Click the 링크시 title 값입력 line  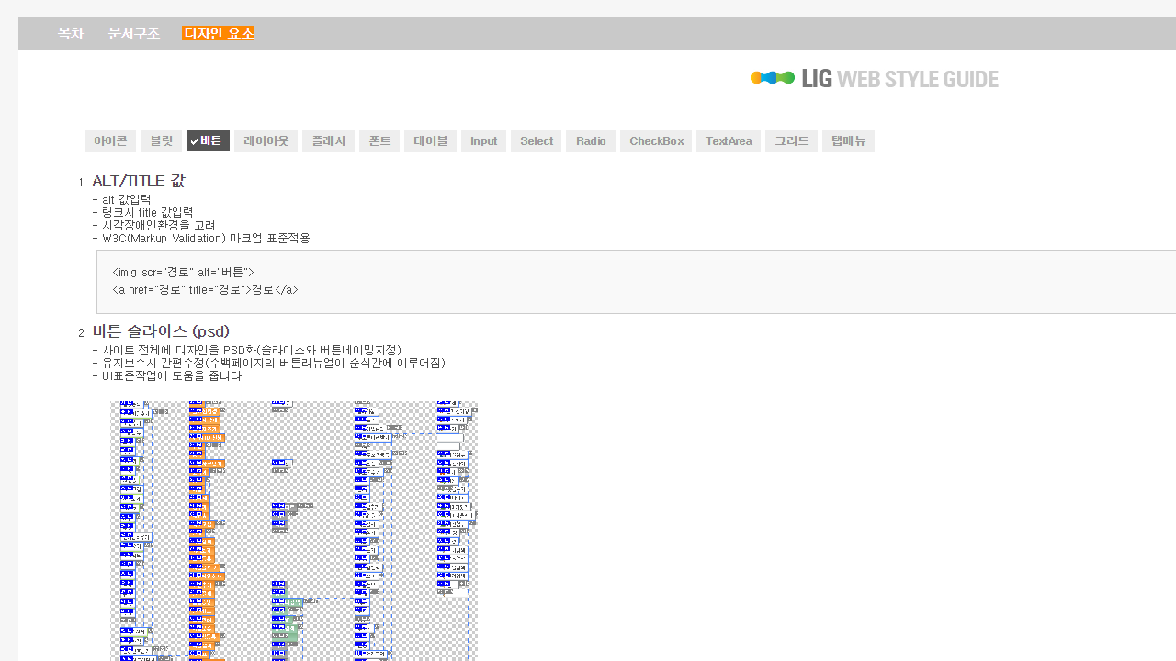(x=142, y=212)
